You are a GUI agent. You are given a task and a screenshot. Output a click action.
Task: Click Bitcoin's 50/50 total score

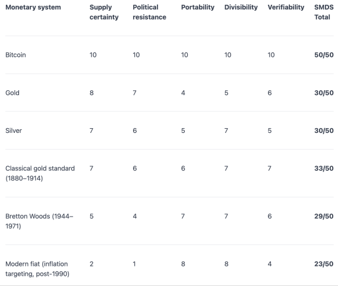324,55
